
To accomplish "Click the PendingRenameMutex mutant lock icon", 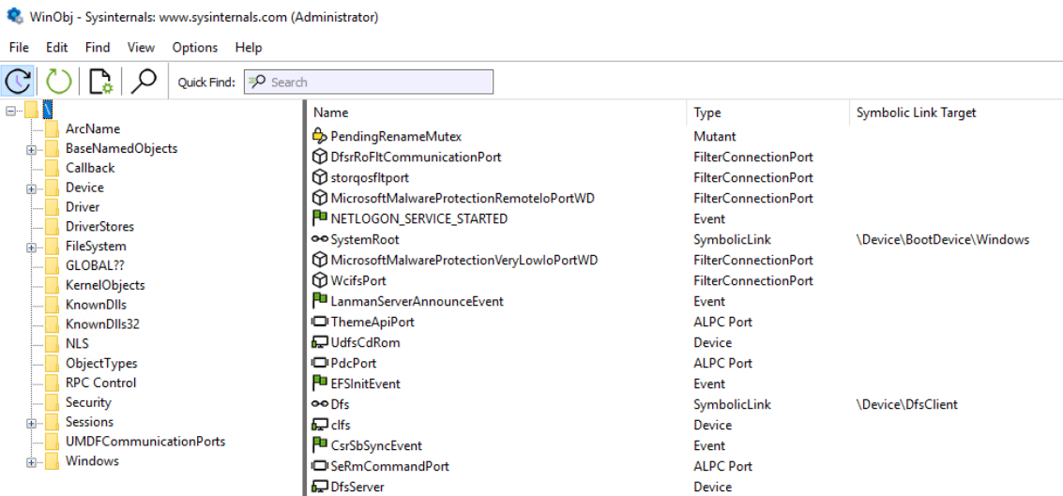I will pos(319,136).
